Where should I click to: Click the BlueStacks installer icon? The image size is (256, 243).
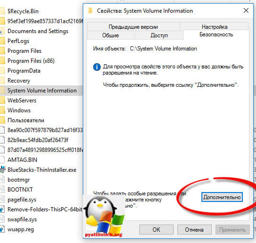pyautogui.click(x=2, y=170)
